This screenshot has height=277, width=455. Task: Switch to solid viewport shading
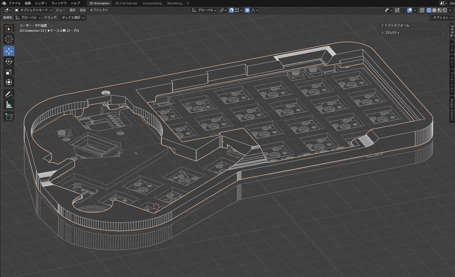pyautogui.click(x=434, y=10)
